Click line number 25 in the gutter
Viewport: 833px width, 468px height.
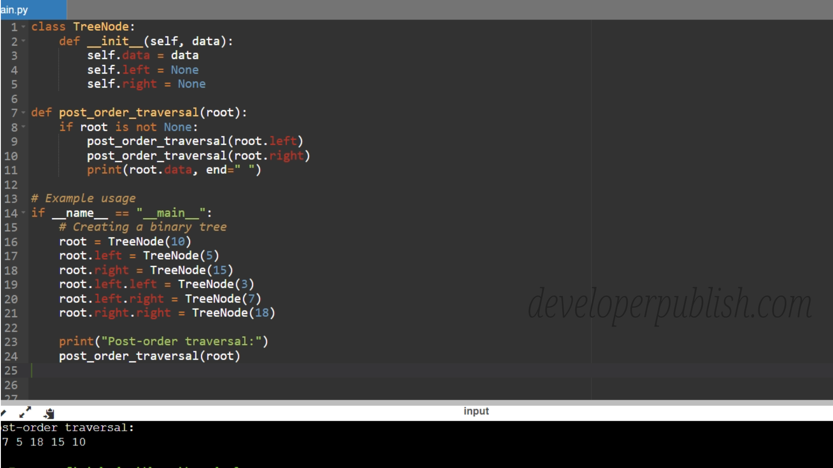[11, 370]
